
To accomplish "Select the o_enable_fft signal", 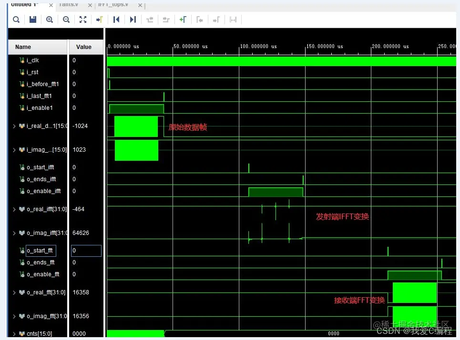I will (43, 274).
